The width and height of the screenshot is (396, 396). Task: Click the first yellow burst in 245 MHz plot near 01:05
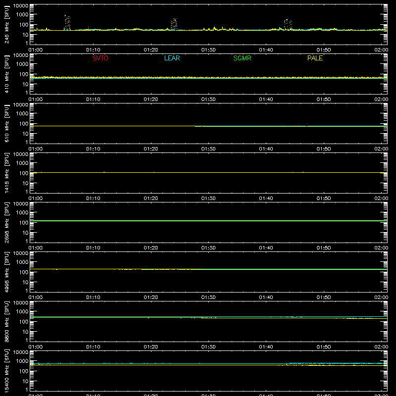[67, 23]
